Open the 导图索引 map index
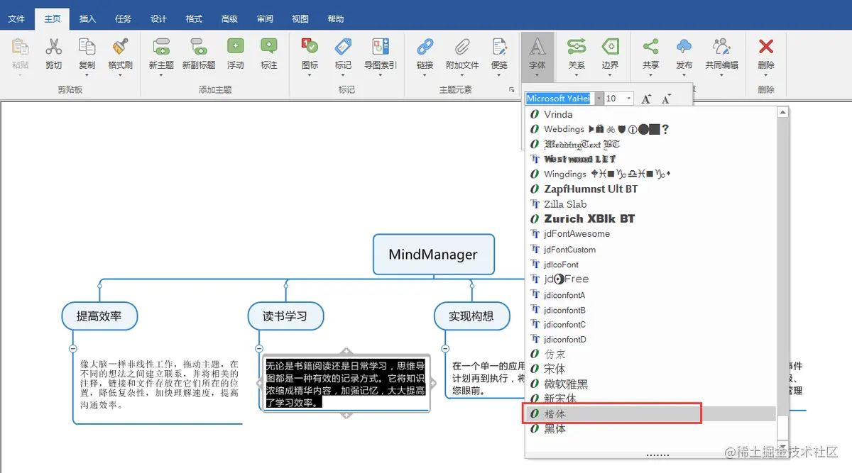Screen dimensions: 852x473 coord(381,47)
